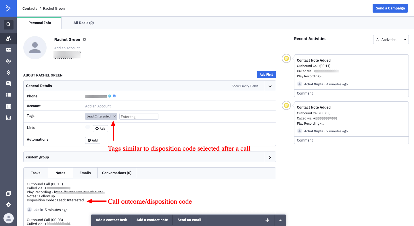Image resolution: width=414 pixels, height=226 pixels.
Task: Remove the Lead: Interested tag
Action: click(115, 116)
